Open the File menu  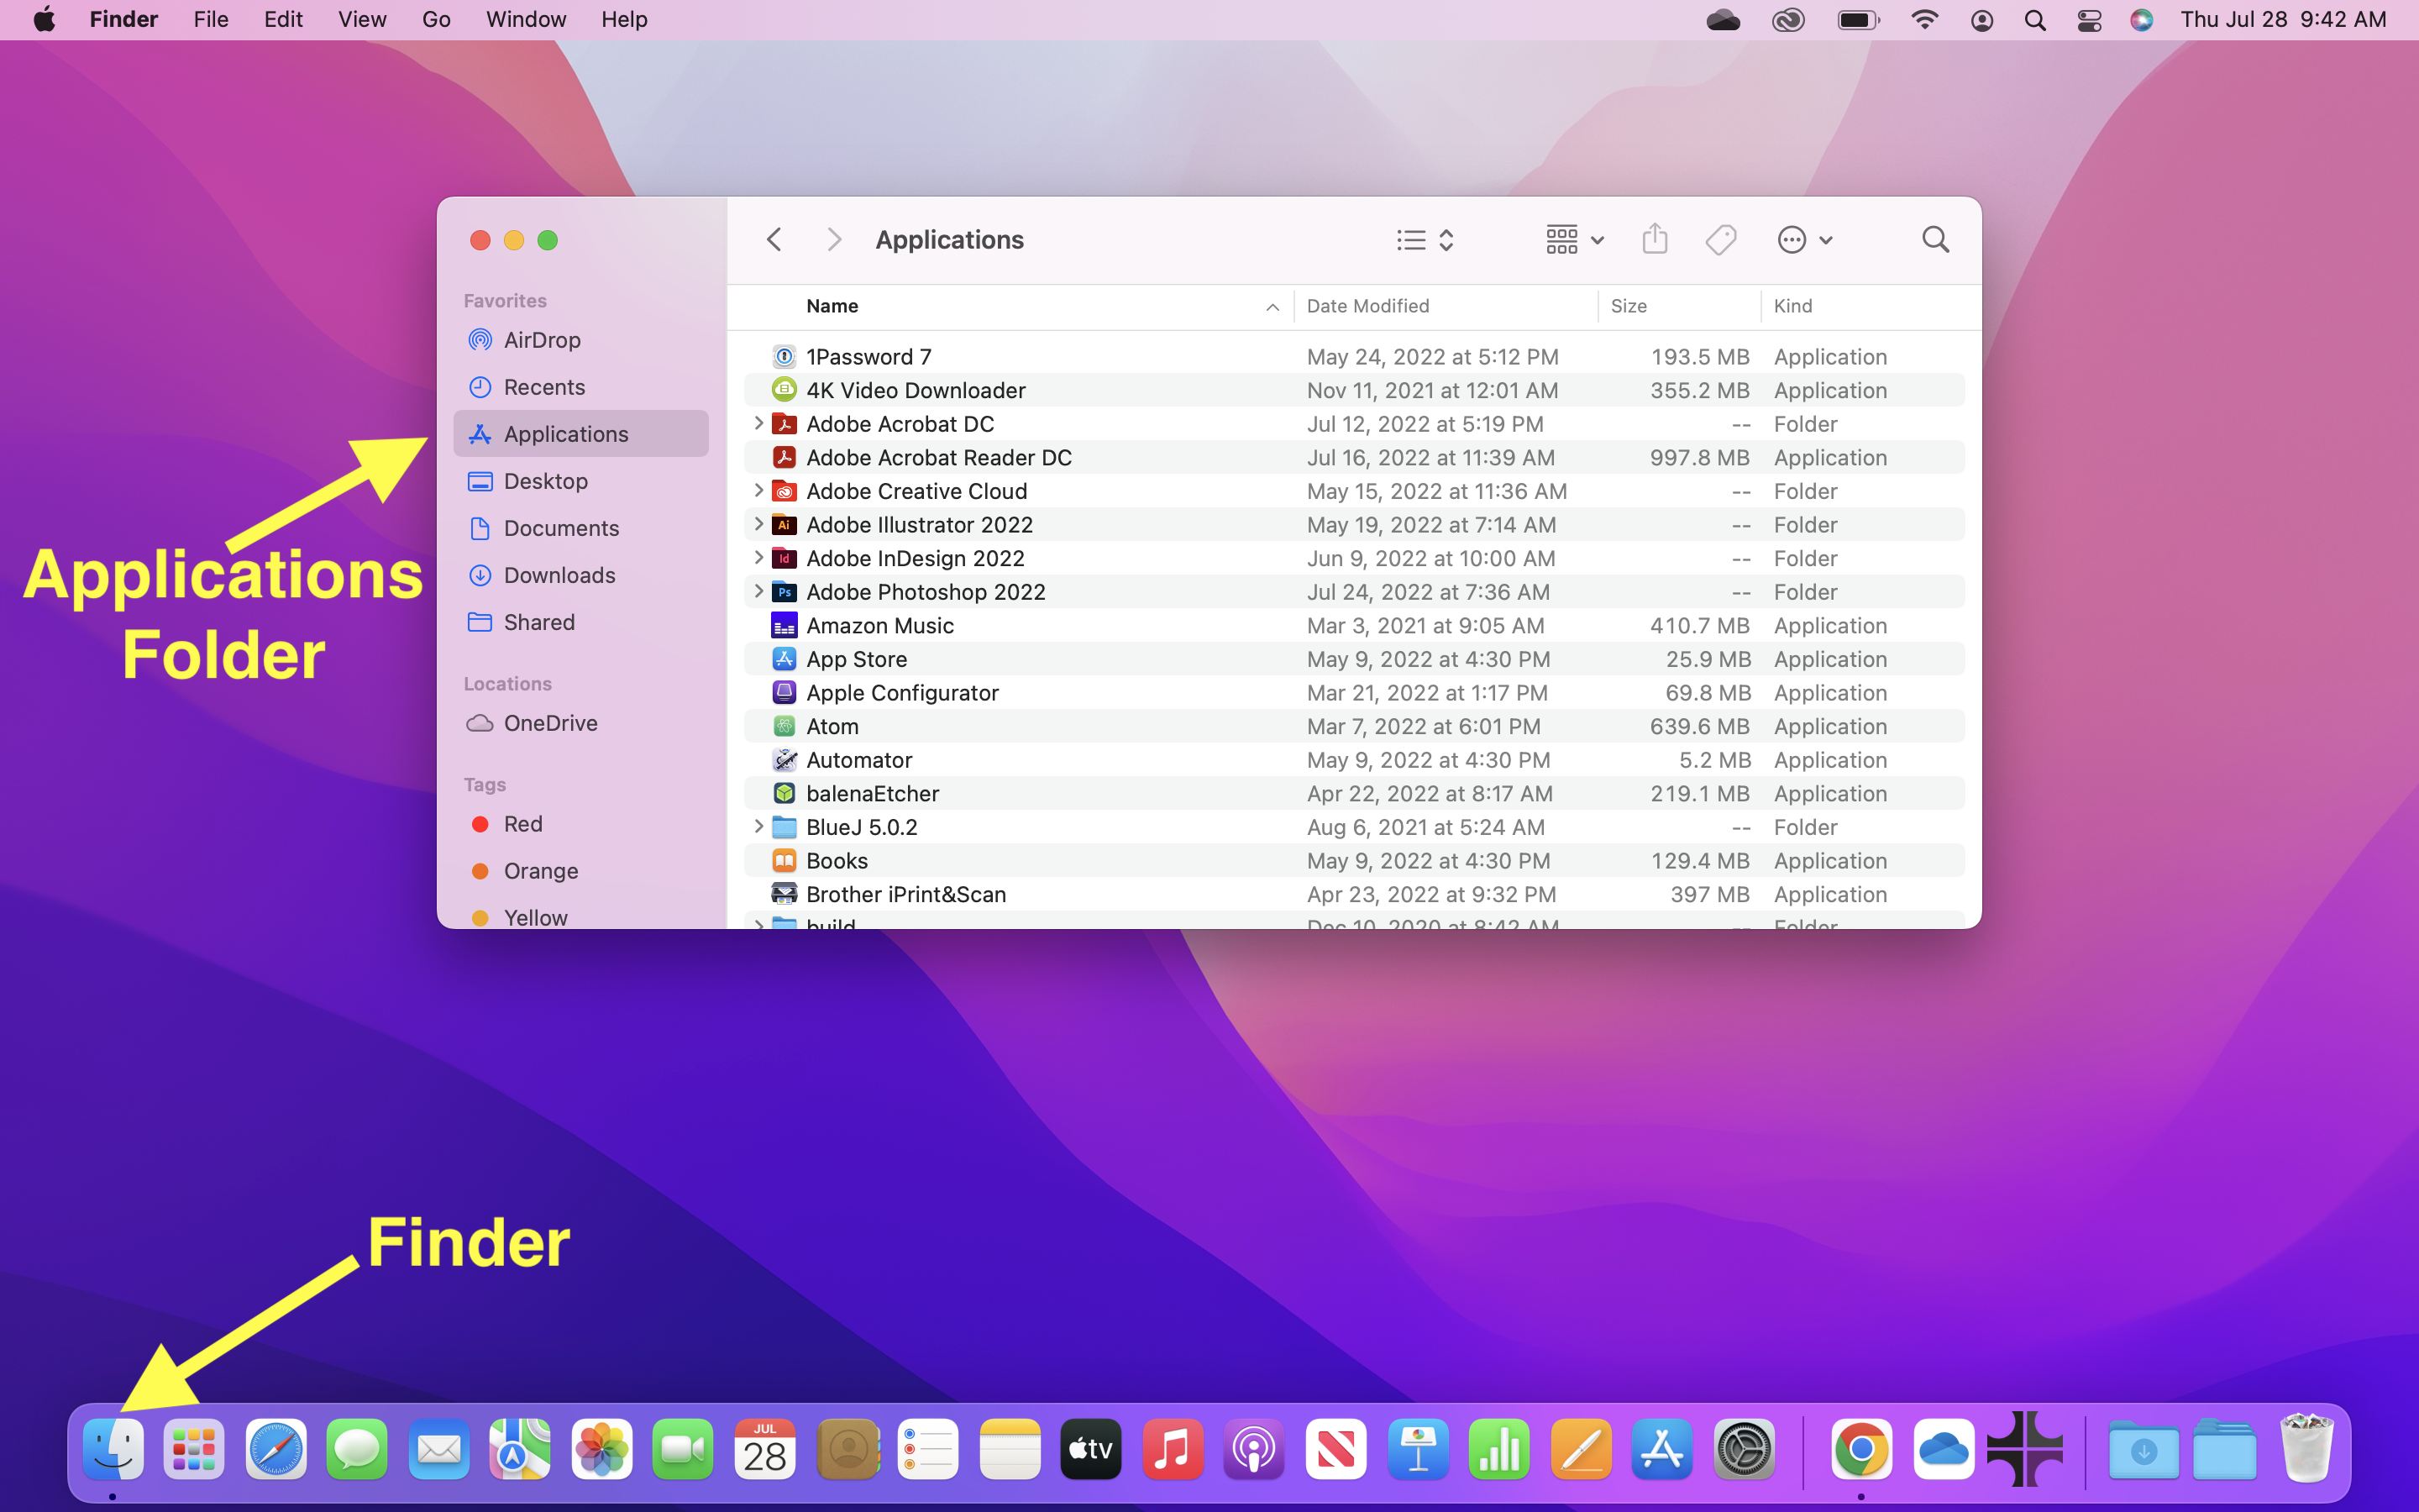tap(211, 20)
